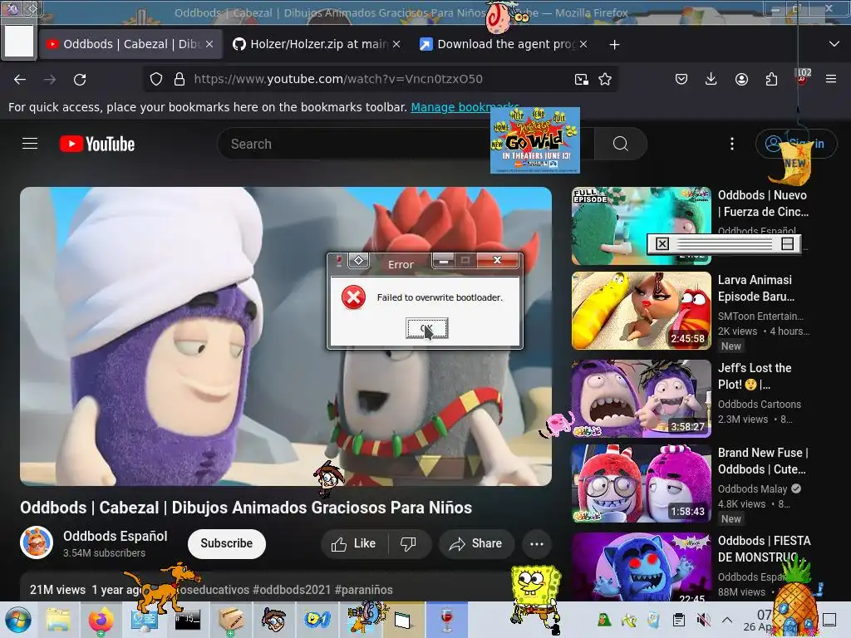Open YouTube settings three-dot menu
The height and width of the screenshot is (638, 851).
[x=732, y=144]
